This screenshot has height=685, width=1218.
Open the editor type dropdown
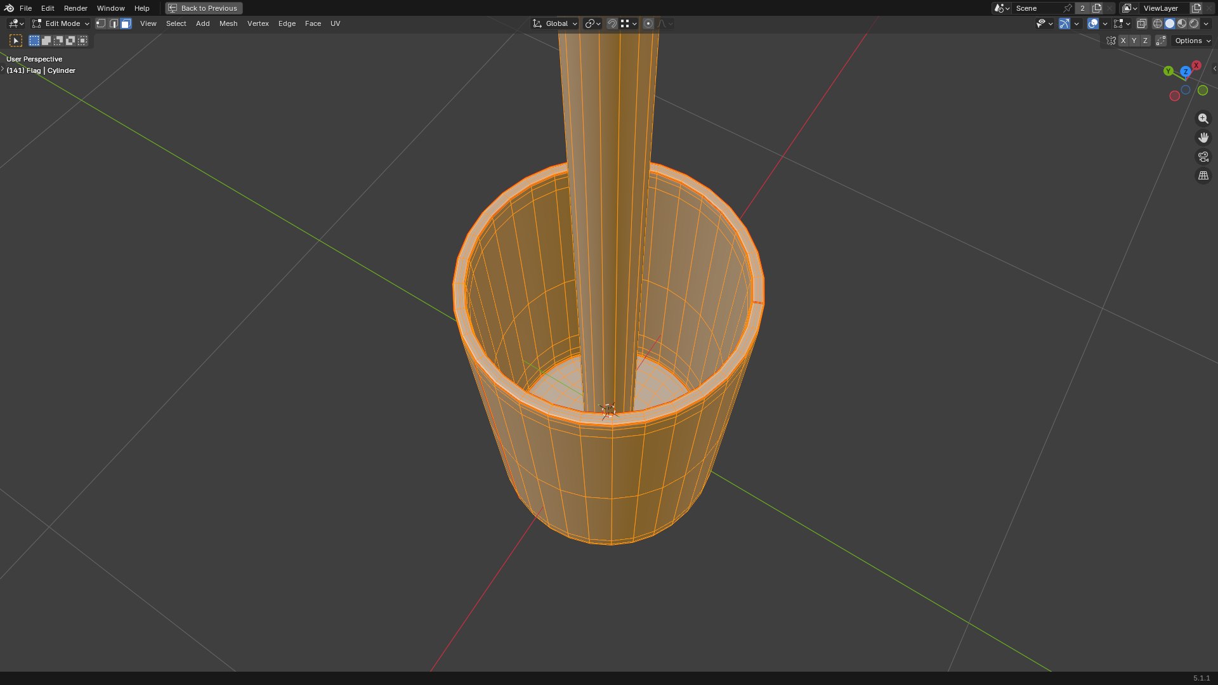click(x=16, y=23)
